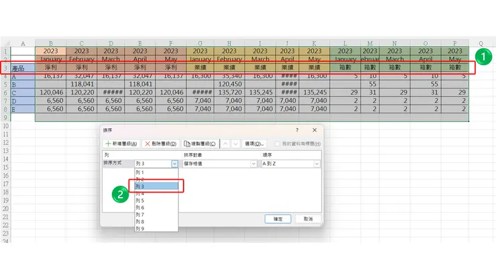Move sort level up with up arrow

pyautogui.click(x=225, y=144)
